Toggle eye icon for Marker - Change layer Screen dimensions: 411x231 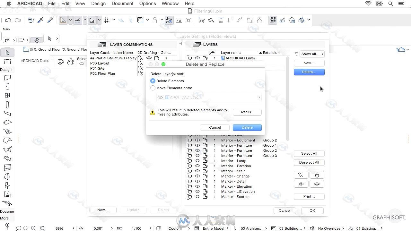click(197, 176)
